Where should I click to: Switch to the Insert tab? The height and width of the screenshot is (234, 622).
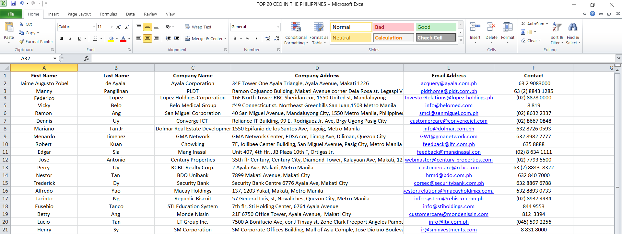[53, 14]
